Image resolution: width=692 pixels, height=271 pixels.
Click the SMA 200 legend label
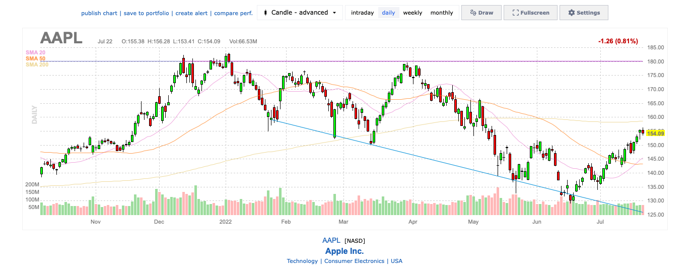[36, 64]
